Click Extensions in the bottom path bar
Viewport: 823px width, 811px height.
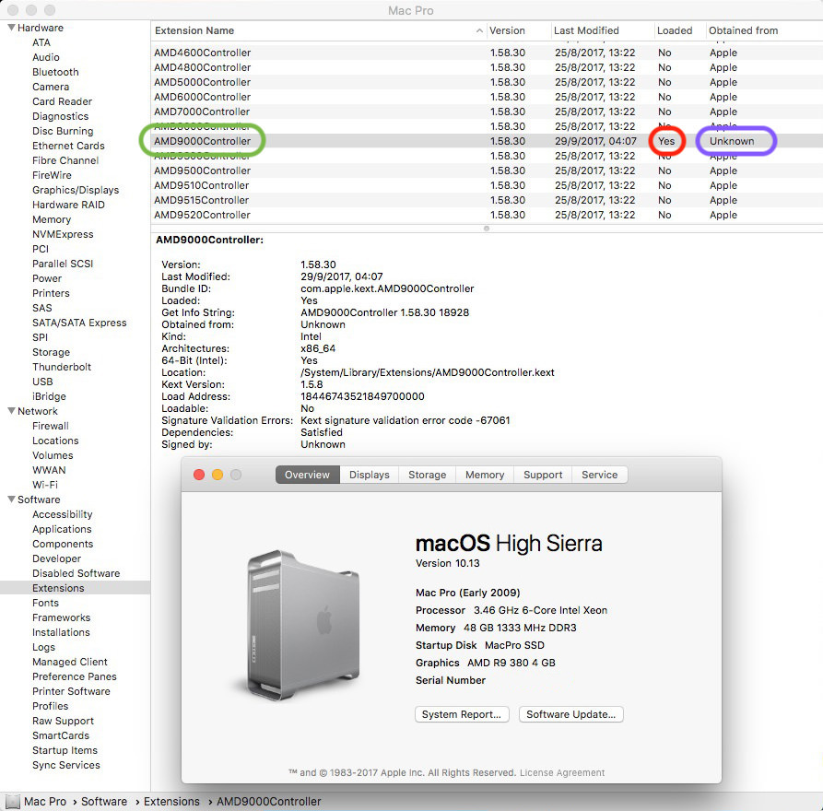[x=171, y=802]
